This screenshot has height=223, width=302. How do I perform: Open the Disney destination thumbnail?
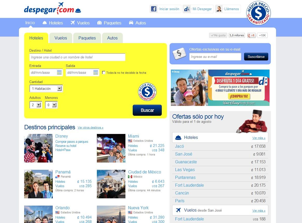38,148
